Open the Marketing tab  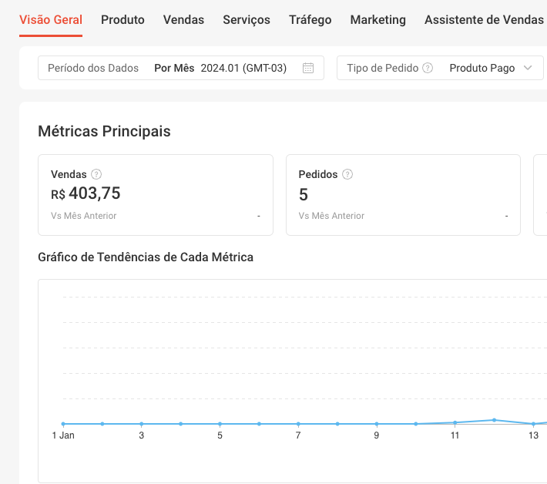(378, 20)
